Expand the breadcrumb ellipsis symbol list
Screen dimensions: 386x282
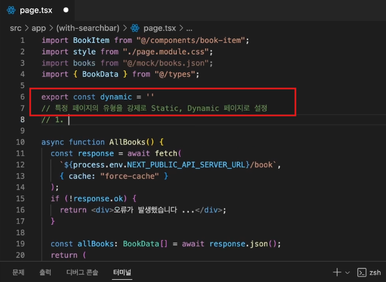coord(189,29)
